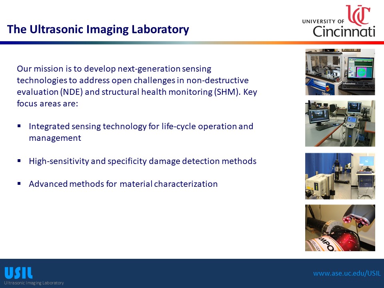Image resolution: width=384 pixels, height=288 pixels.
Task: Select third photo with blue curtain equipment
Action: click(x=340, y=176)
